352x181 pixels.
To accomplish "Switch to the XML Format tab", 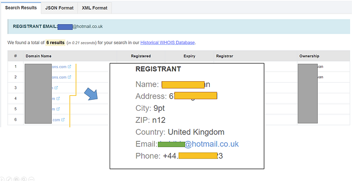I will click(95, 8).
